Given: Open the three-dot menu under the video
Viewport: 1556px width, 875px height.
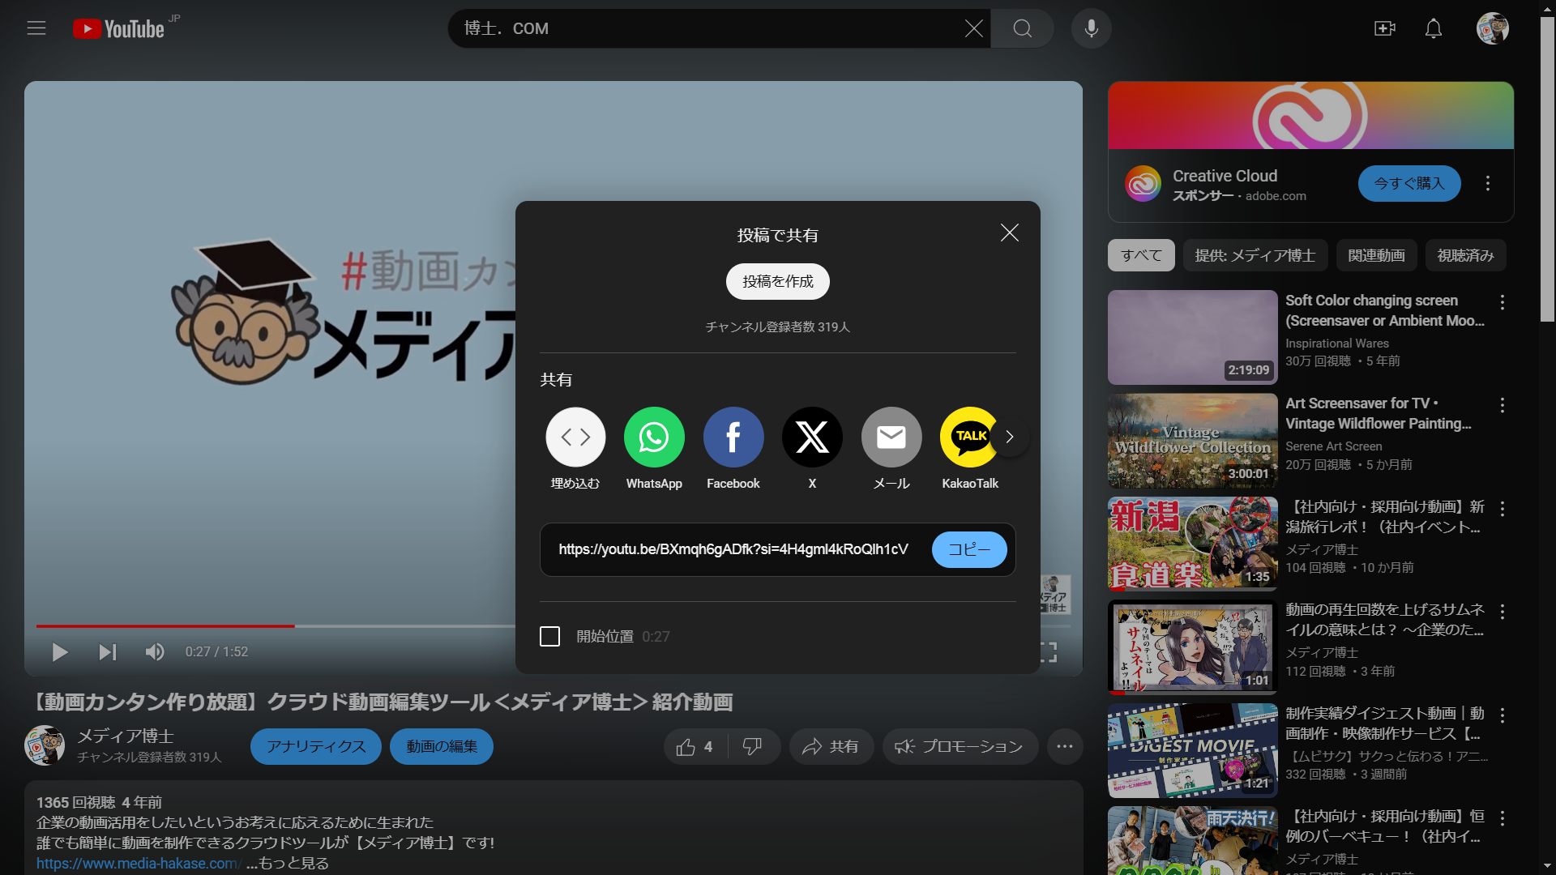Looking at the screenshot, I should click(1065, 746).
